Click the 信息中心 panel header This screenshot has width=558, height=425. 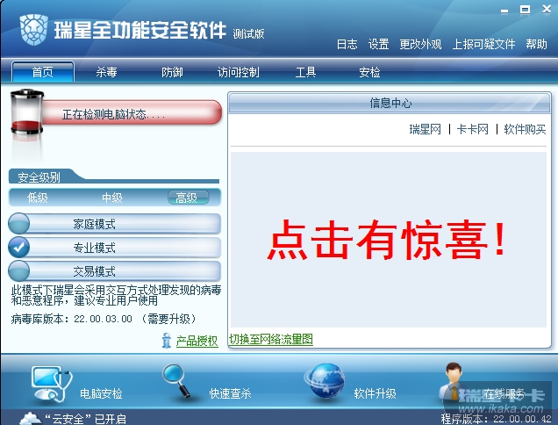(x=390, y=103)
